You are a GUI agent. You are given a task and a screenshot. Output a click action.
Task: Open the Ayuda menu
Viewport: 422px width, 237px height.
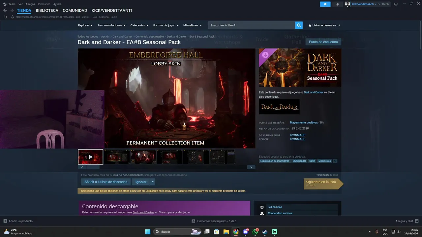point(57,4)
